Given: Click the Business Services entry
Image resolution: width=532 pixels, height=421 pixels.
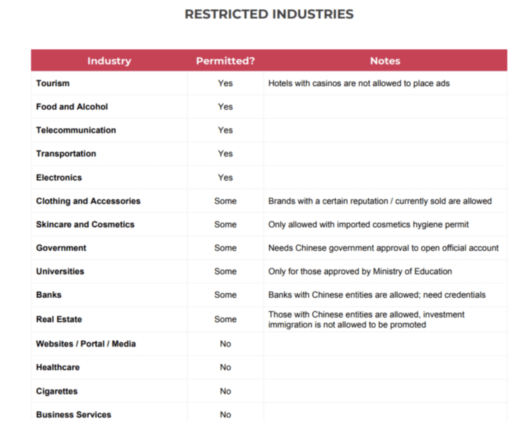Looking at the screenshot, I should 73,414.
